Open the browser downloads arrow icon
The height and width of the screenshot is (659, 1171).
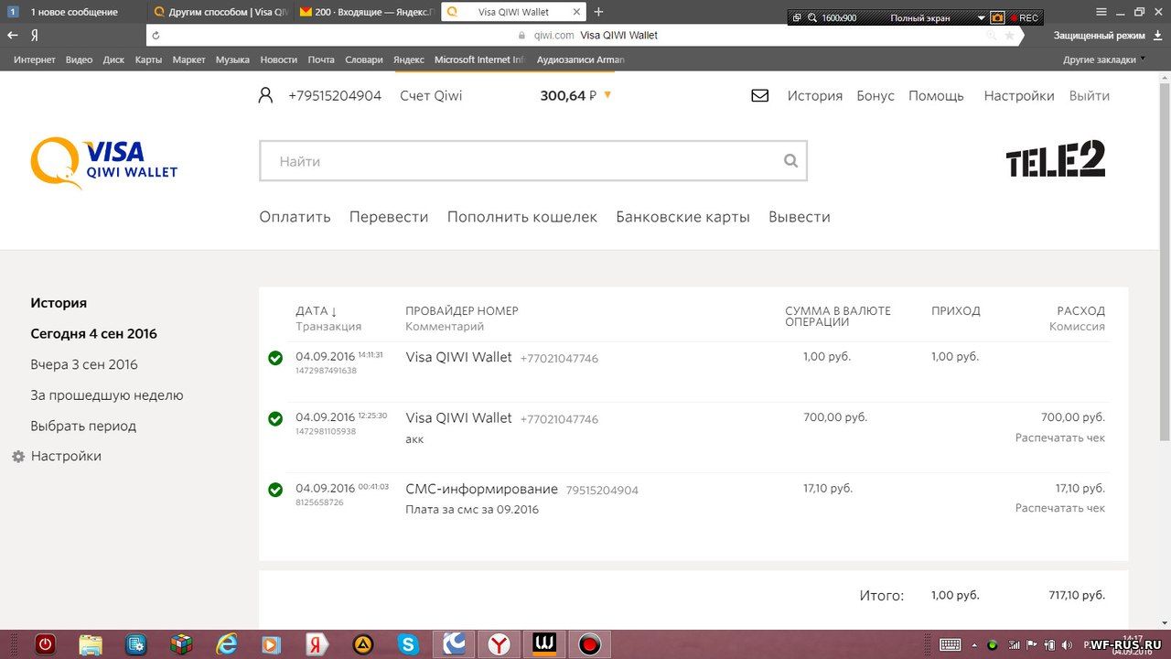point(1158,35)
